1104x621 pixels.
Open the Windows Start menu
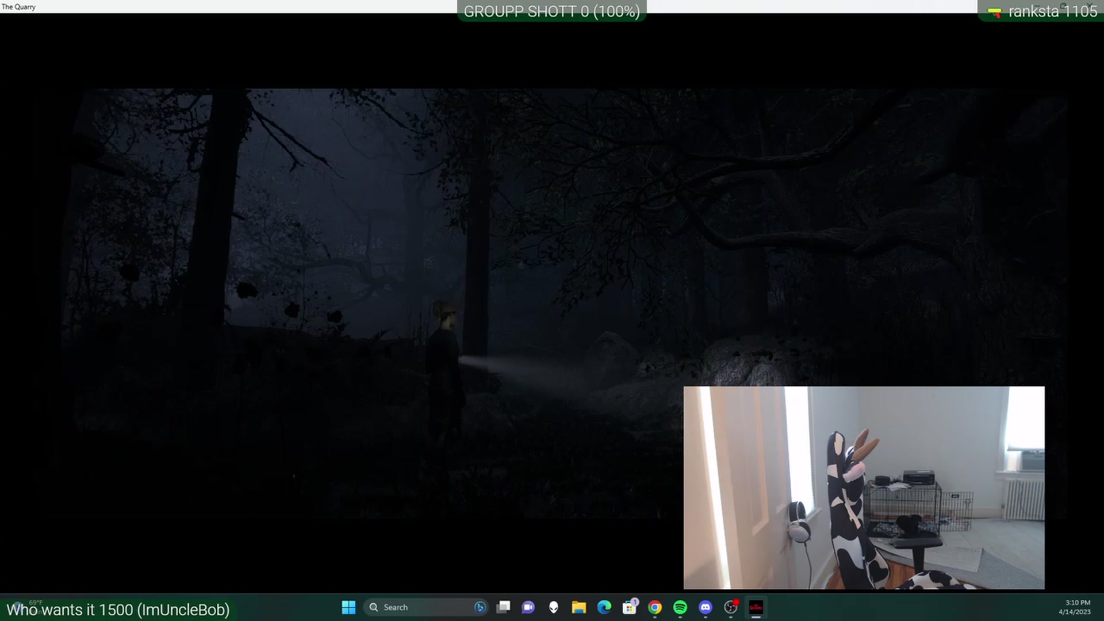pyautogui.click(x=348, y=607)
